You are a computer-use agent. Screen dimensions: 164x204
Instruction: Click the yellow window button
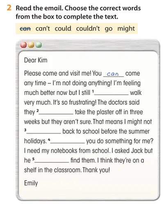(31, 45)
